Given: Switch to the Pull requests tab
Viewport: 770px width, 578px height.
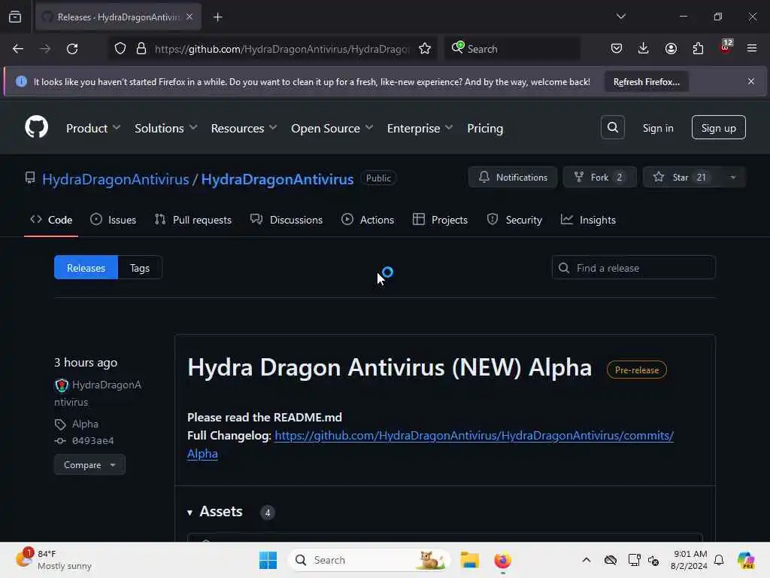Looking at the screenshot, I should point(193,220).
